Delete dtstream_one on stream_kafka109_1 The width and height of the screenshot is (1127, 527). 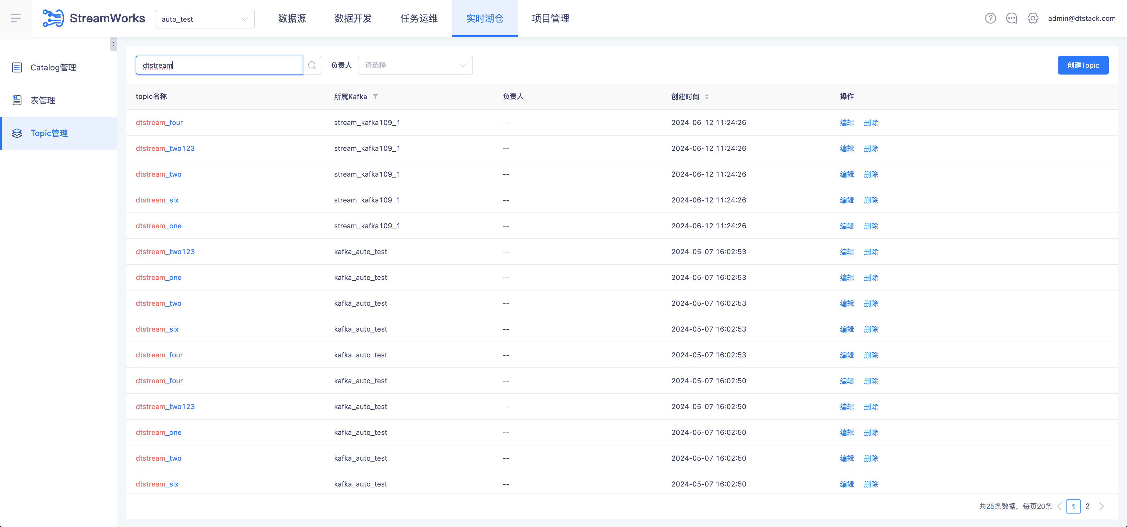871,225
